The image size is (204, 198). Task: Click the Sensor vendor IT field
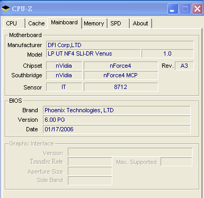tap(64, 87)
